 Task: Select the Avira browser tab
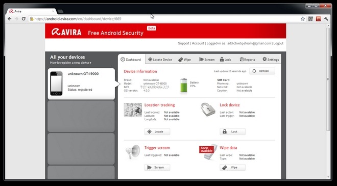click(x=31, y=11)
